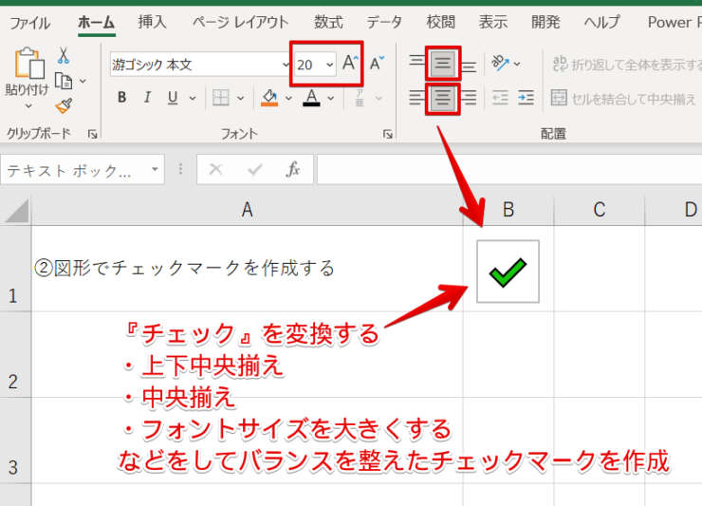Click the Copy icon
The height and width of the screenshot is (506, 702).
click(64, 81)
